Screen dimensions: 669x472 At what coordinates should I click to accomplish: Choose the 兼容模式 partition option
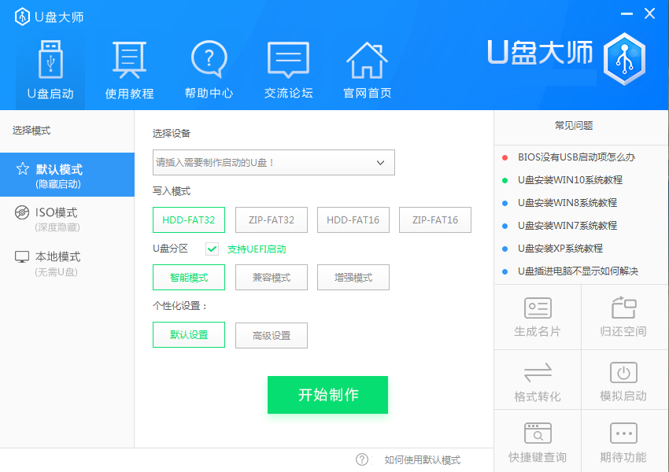[x=271, y=278]
